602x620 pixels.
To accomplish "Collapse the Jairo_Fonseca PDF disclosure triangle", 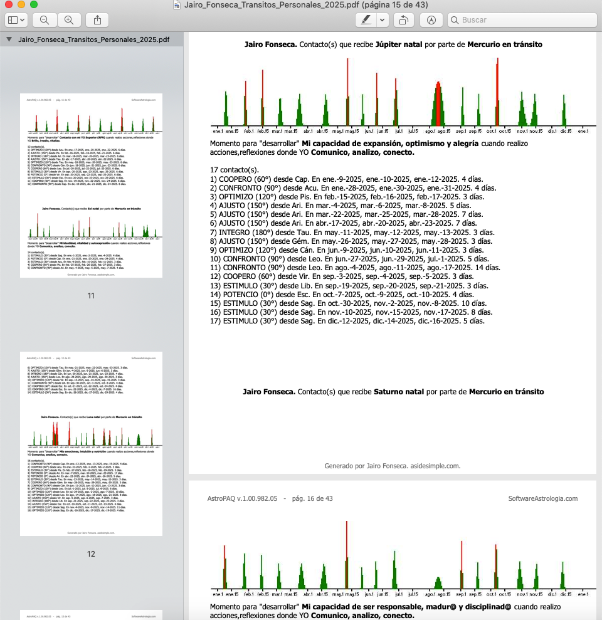I will pyautogui.click(x=9, y=39).
